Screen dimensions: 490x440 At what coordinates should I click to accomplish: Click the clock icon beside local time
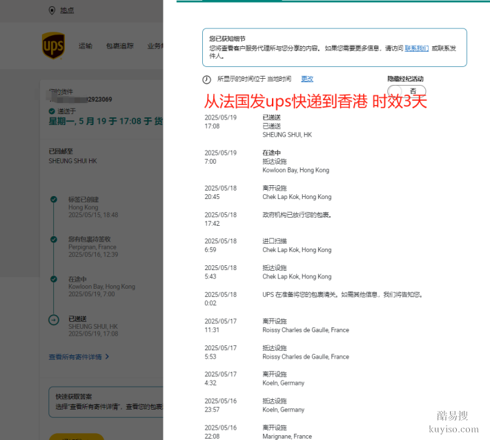click(x=206, y=79)
